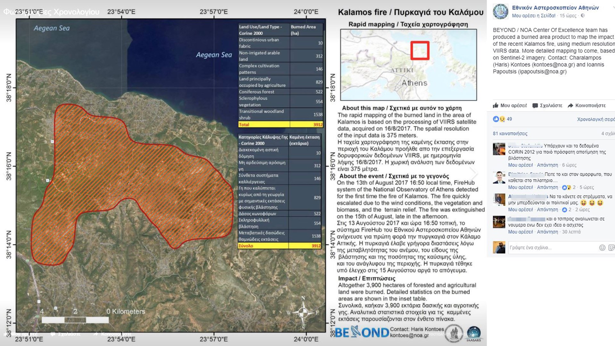Like the page via Μου αρέσει η Σελίδα!

click(x=533, y=15)
